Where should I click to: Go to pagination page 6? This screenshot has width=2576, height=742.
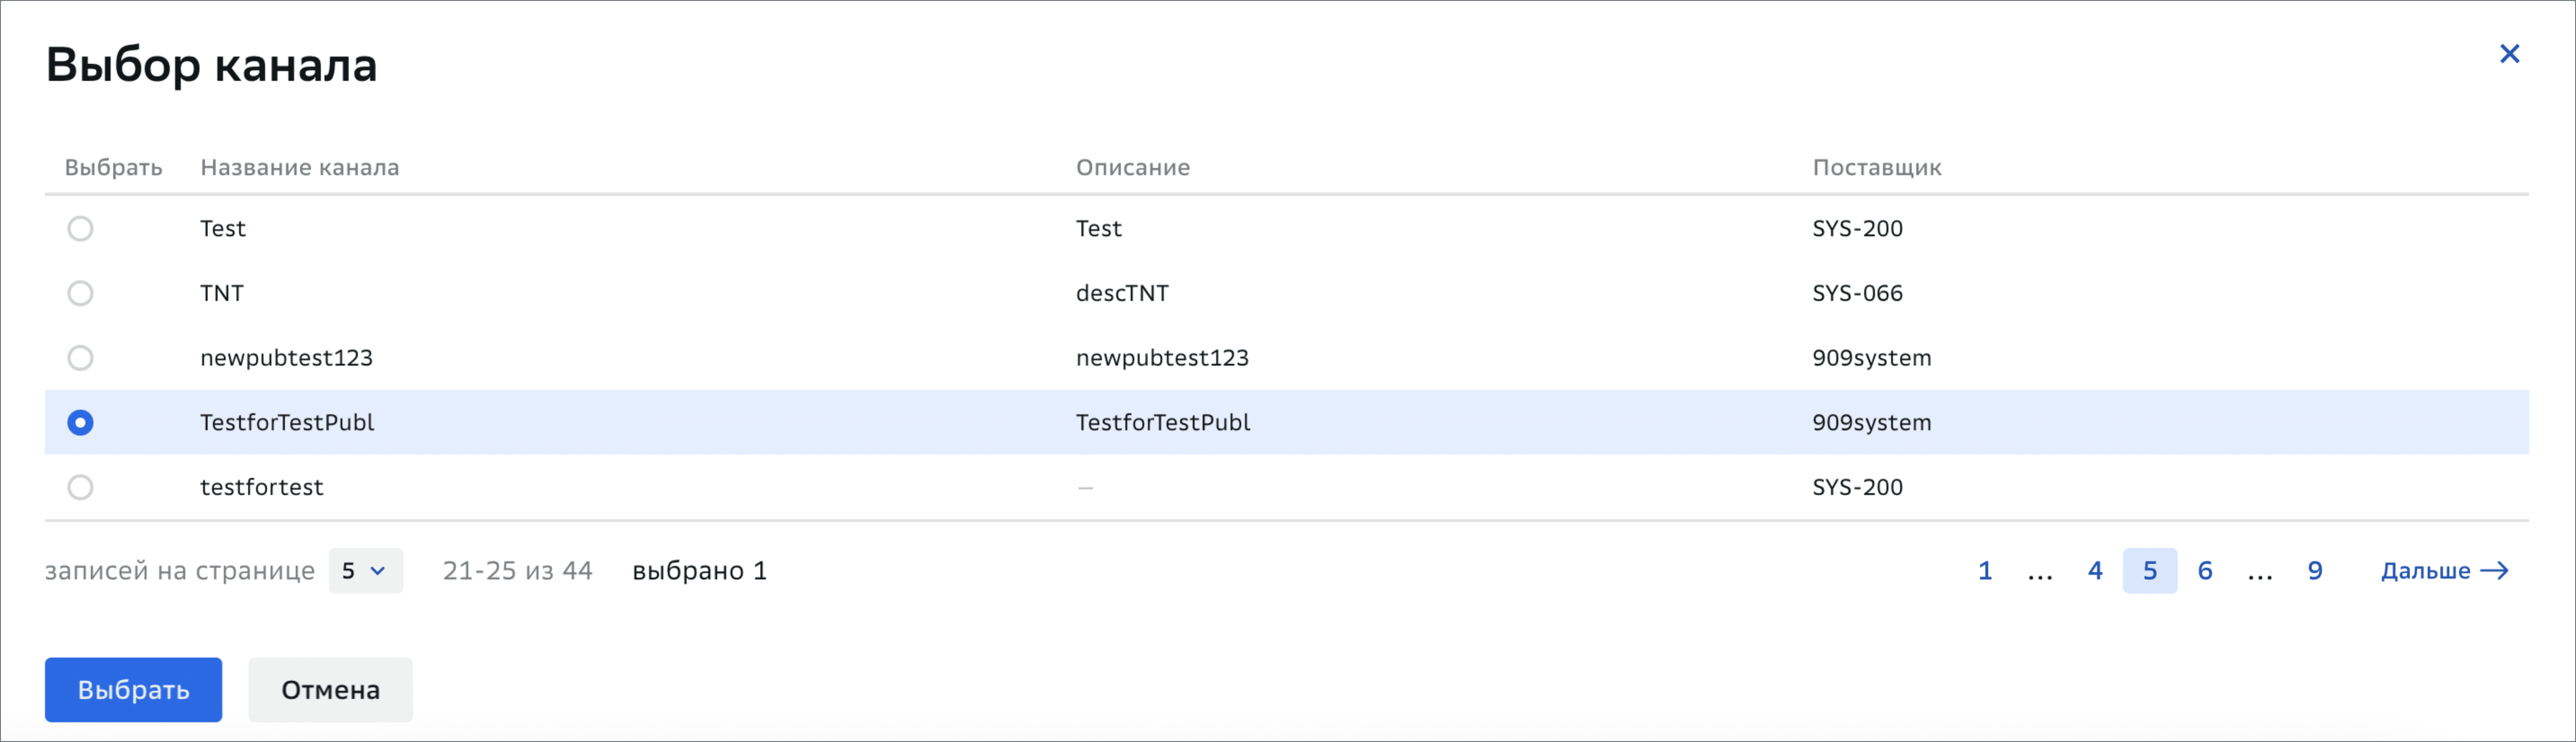point(2205,570)
